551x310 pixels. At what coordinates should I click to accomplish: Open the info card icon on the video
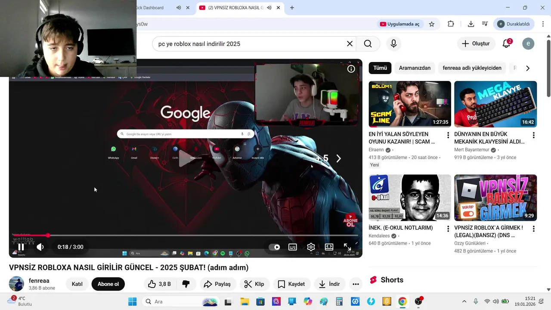[351, 69]
